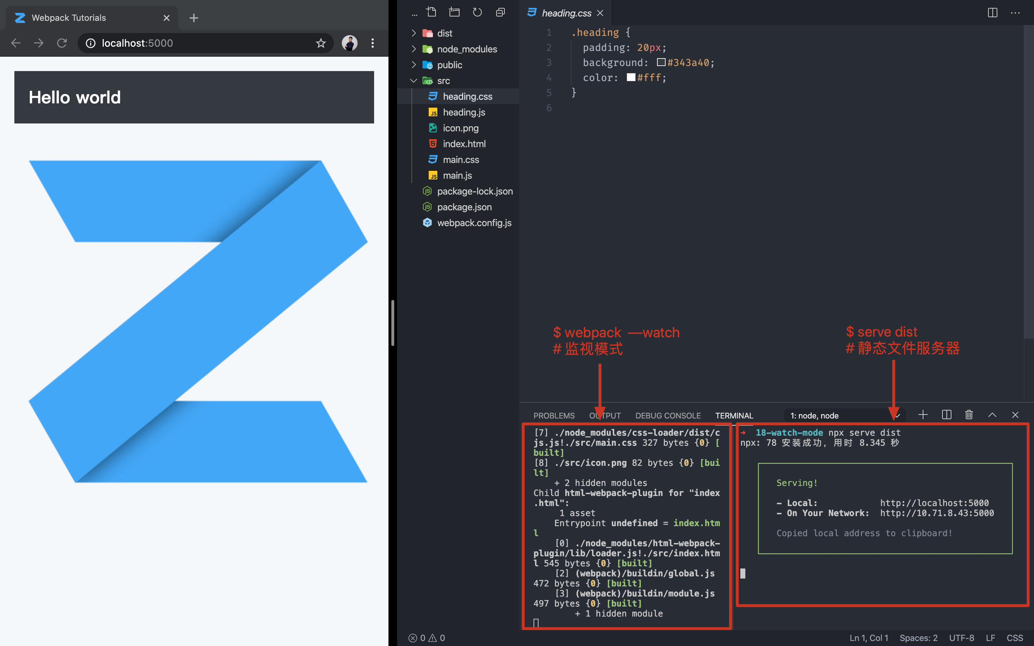Refresh the file explorer
This screenshot has height=646, width=1034.
[477, 13]
